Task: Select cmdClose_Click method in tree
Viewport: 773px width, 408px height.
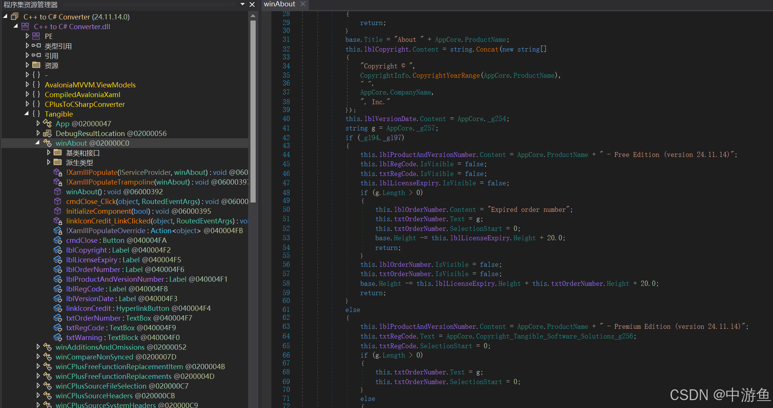Action: pos(91,201)
